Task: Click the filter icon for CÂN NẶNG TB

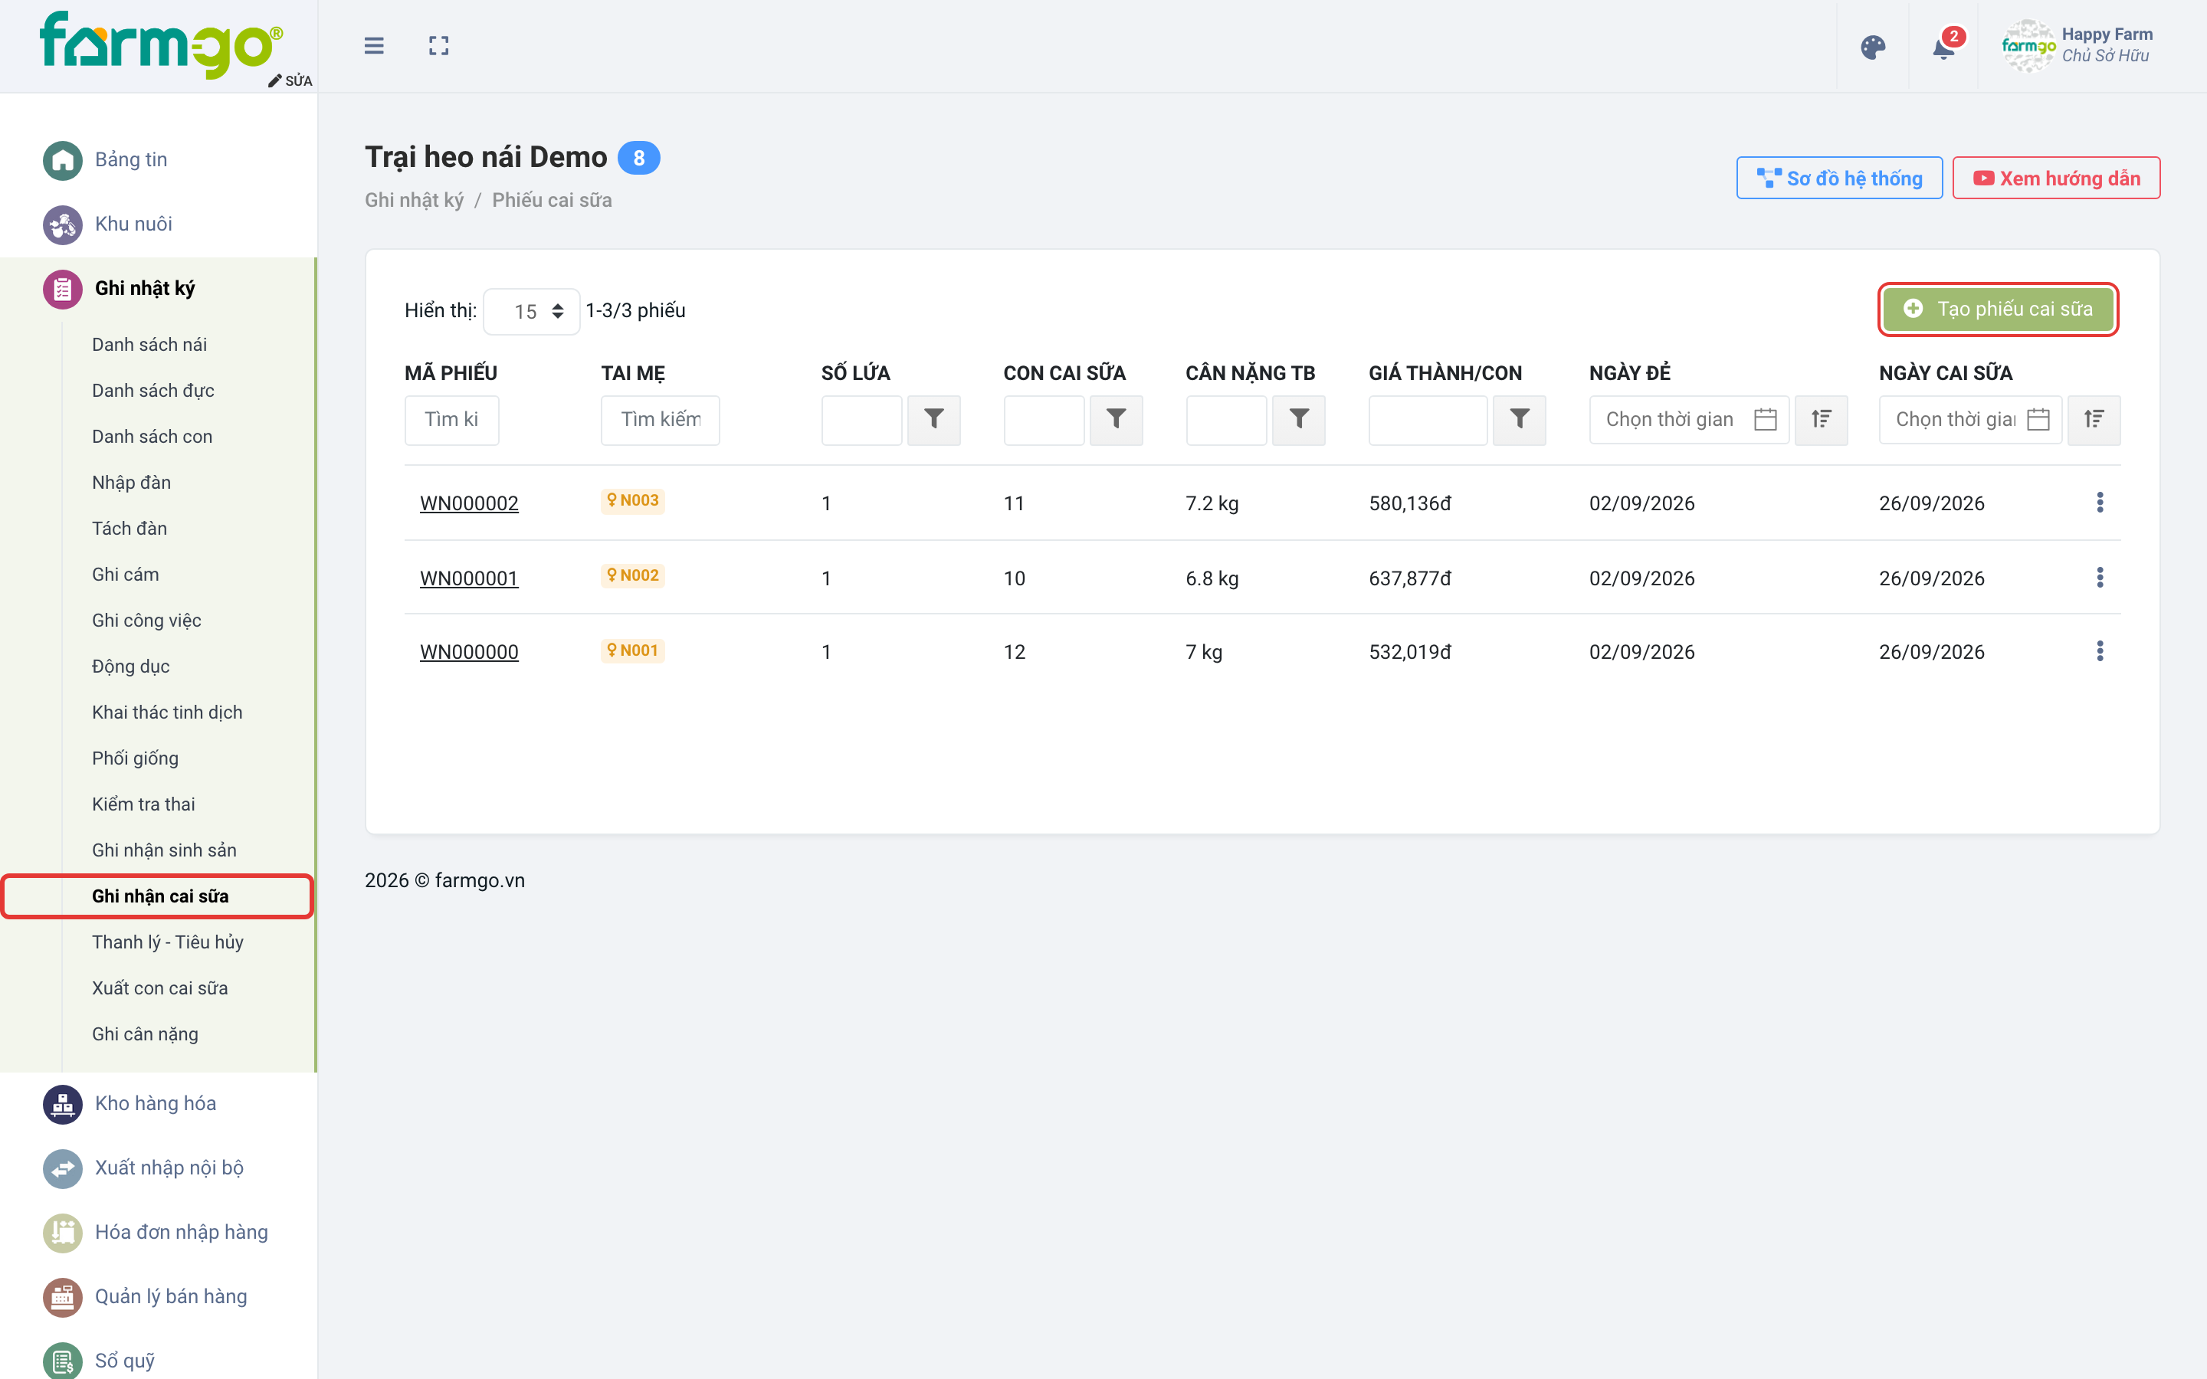Action: pos(1300,420)
